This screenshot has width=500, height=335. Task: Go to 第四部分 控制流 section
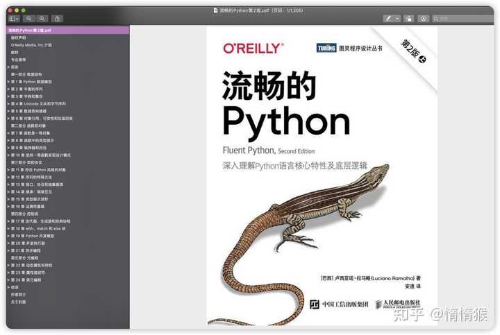click(24, 214)
